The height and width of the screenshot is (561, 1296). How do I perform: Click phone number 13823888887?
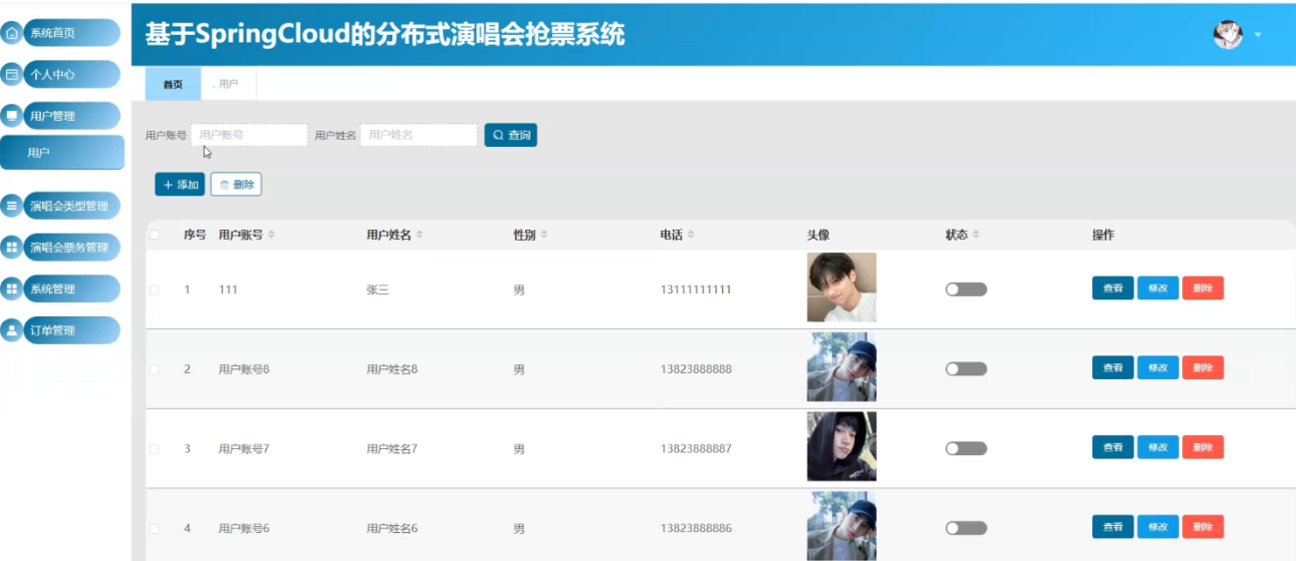pyautogui.click(x=696, y=449)
